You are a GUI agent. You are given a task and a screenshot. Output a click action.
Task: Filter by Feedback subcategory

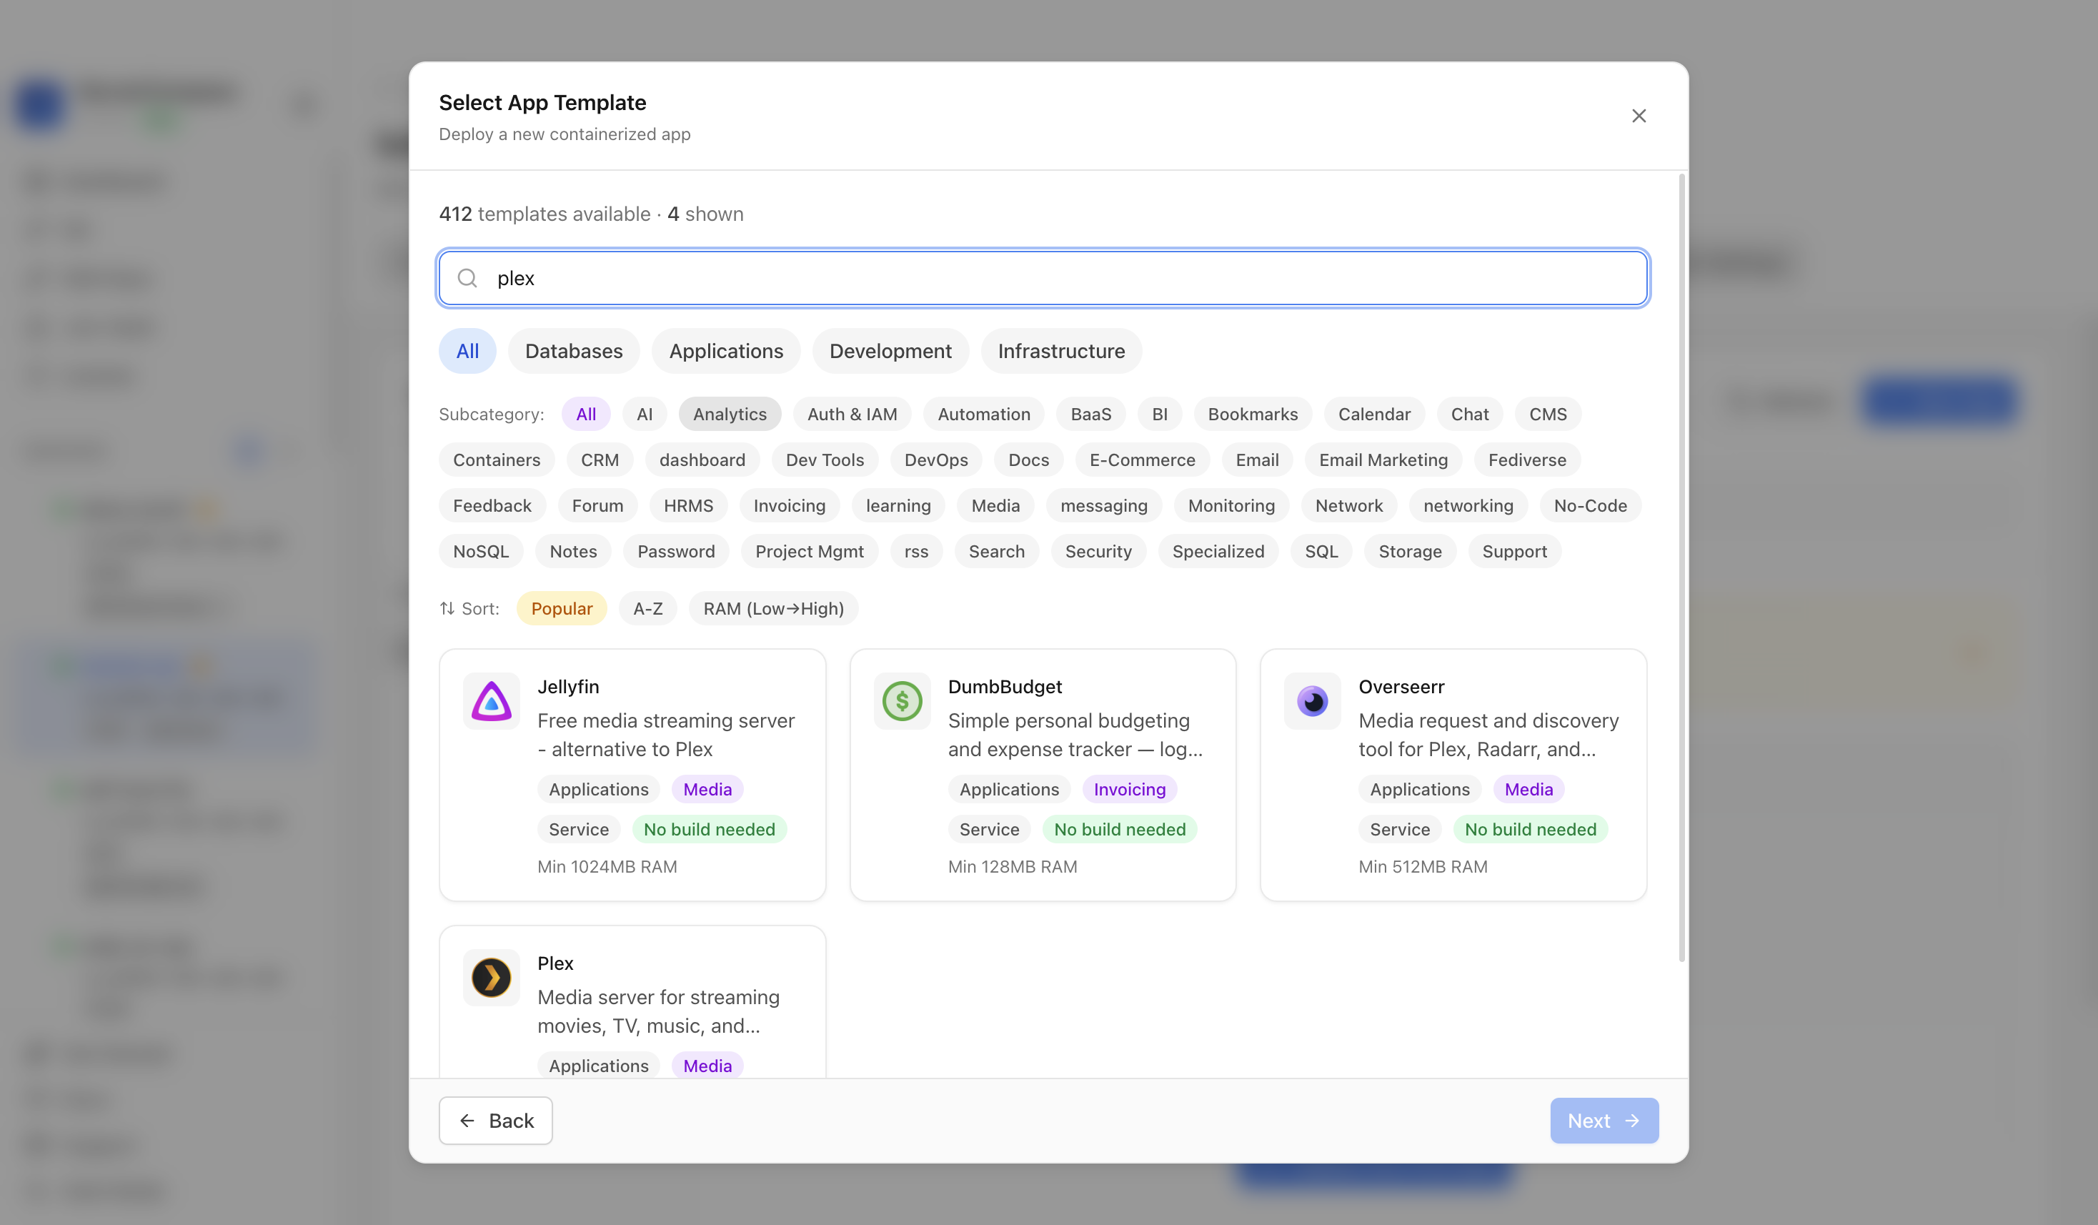pyautogui.click(x=492, y=505)
